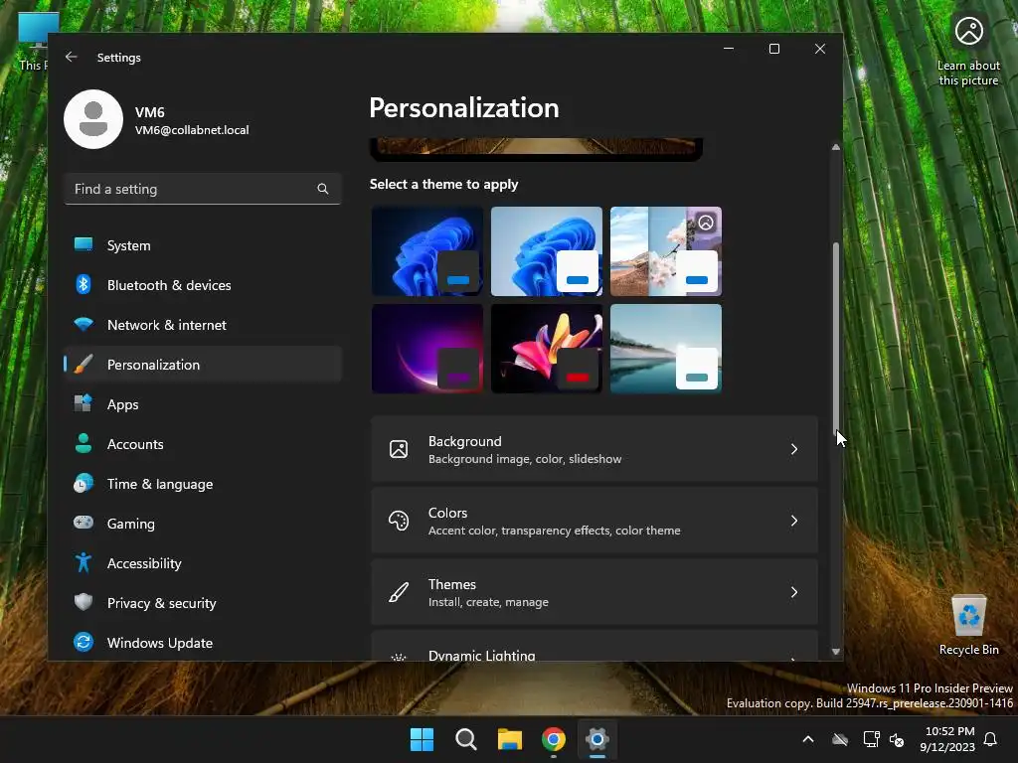This screenshot has width=1018, height=763.
Task: Click the Themes brush icon
Action: [x=399, y=592]
